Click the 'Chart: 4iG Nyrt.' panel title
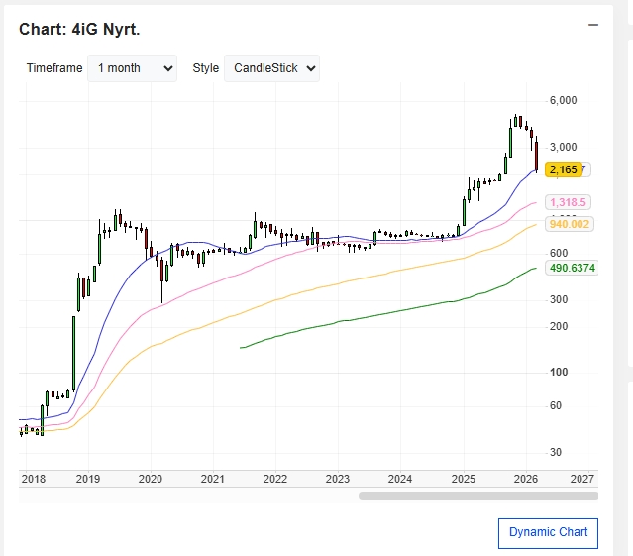633x556 pixels. 79,30
